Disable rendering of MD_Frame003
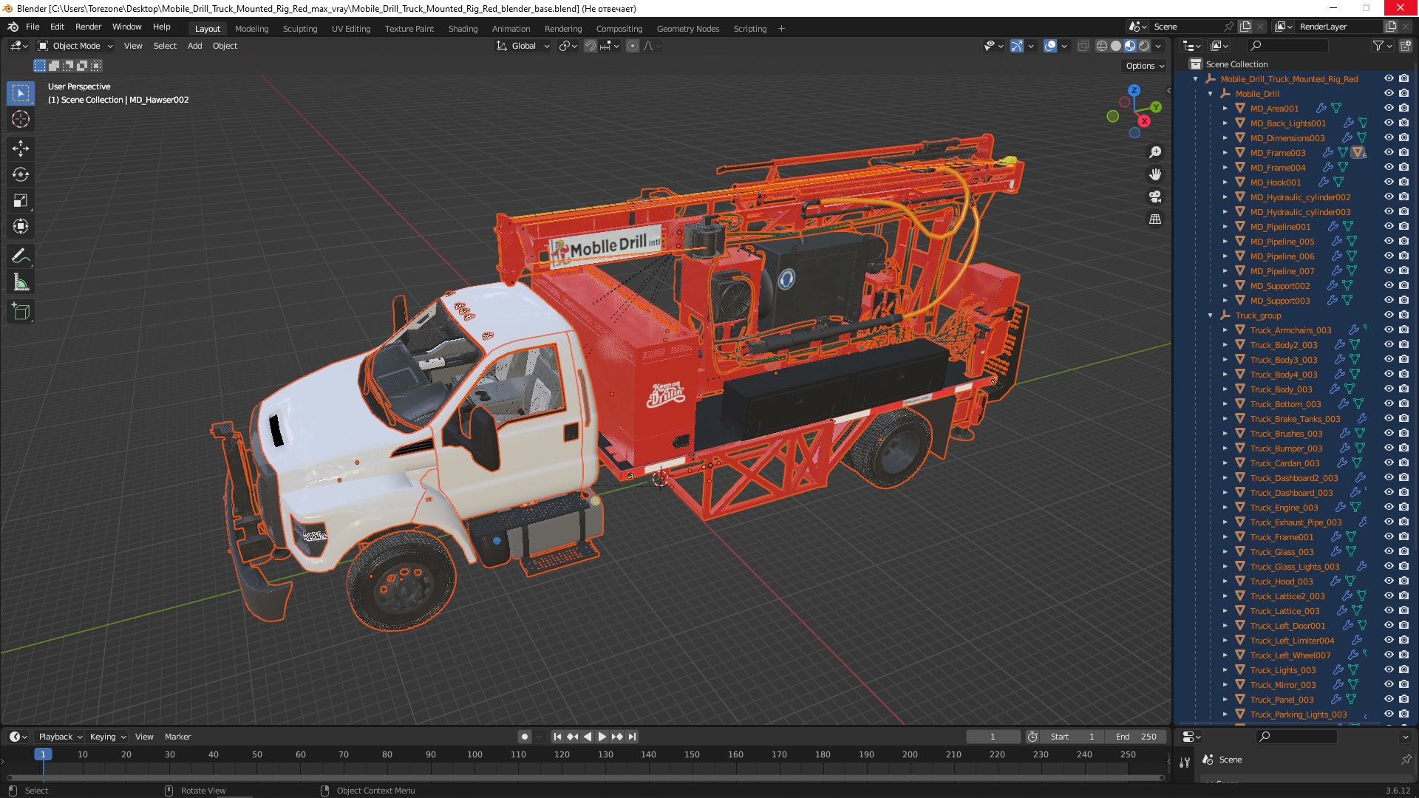Screen dimensions: 1419x798 (1403, 152)
